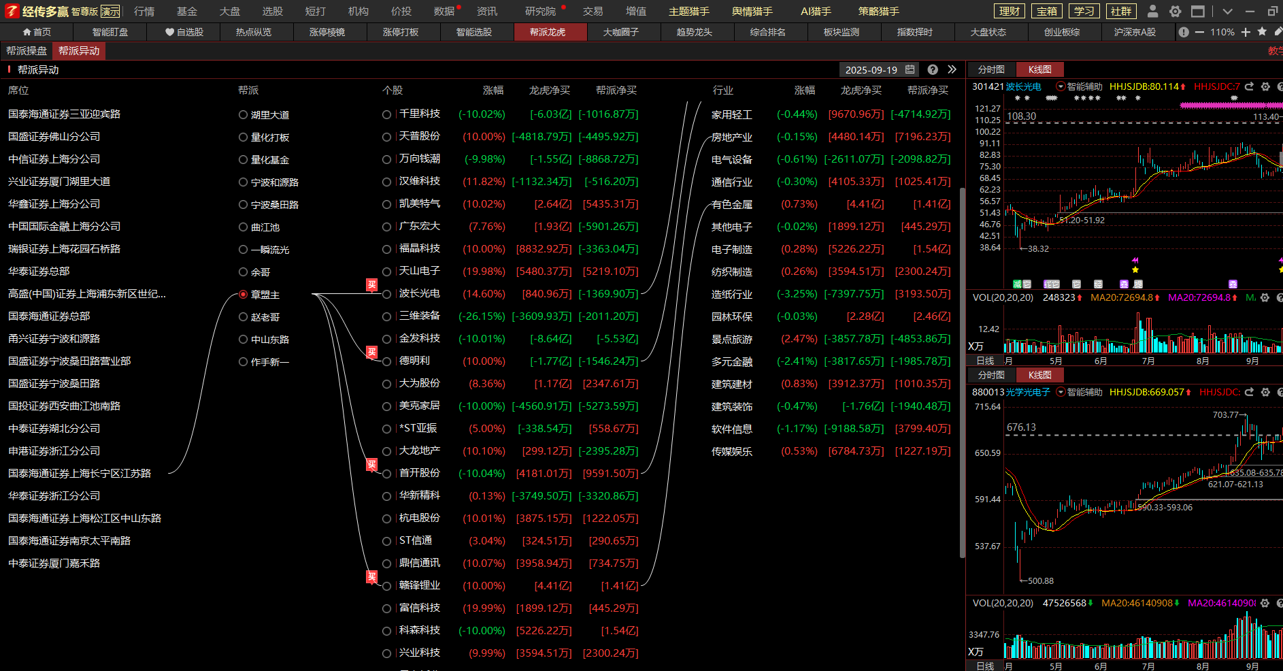Open the 自选股 heart tab

click(184, 32)
